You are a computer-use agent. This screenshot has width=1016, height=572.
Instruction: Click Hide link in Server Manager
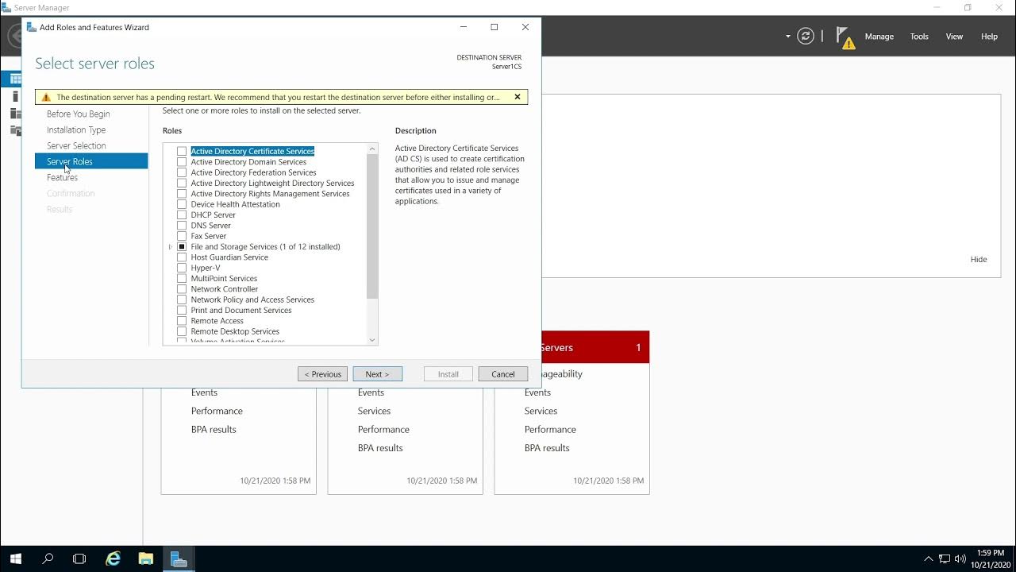979,260
